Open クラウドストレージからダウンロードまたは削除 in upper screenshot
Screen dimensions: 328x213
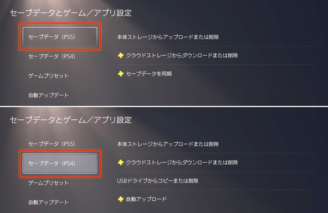[x=182, y=56]
